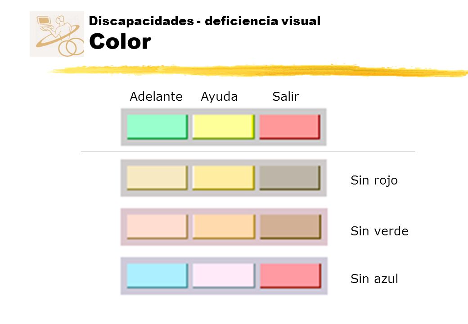
Task: Select the Sin azul label
Action: (374, 279)
